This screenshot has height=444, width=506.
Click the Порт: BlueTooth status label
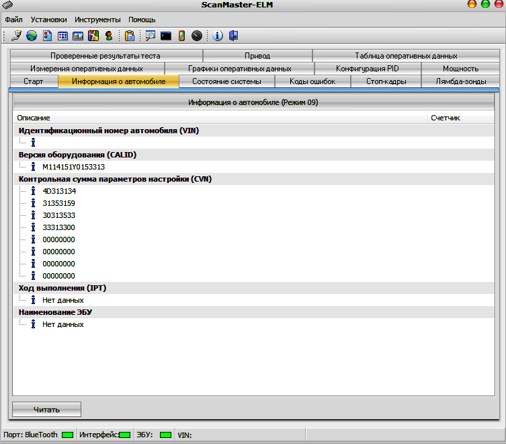click(x=30, y=435)
